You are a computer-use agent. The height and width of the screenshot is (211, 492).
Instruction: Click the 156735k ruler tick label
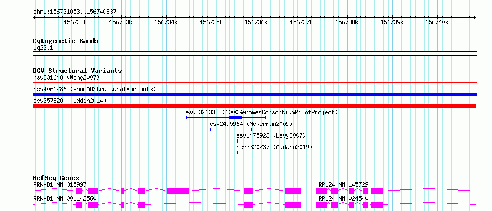point(211,22)
